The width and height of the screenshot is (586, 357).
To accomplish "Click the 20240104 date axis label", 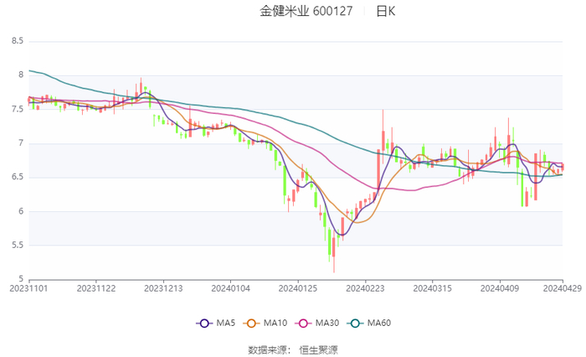I will [230, 288].
